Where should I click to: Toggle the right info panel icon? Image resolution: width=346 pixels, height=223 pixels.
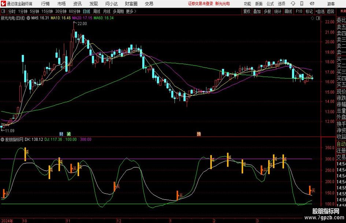318,18
